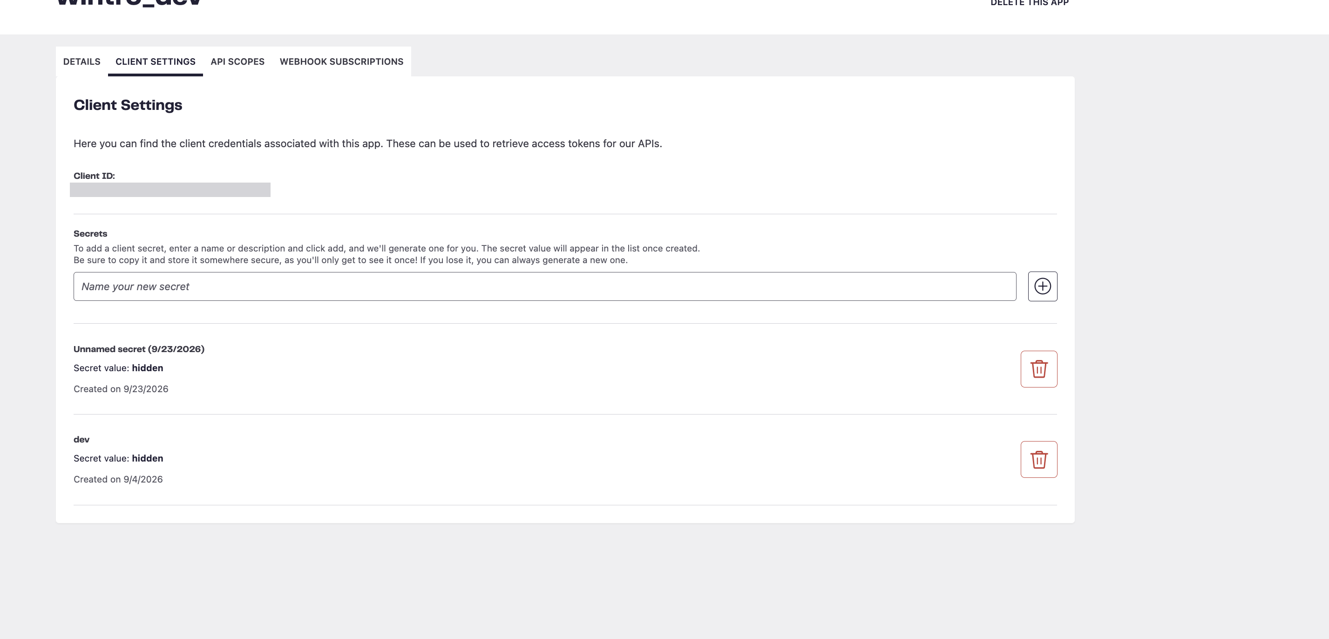
Task: Click the Client Settings heading
Action: point(128,105)
